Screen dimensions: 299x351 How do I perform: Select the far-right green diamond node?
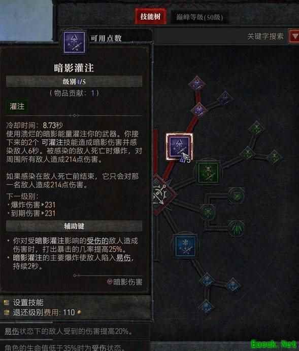[274, 157]
